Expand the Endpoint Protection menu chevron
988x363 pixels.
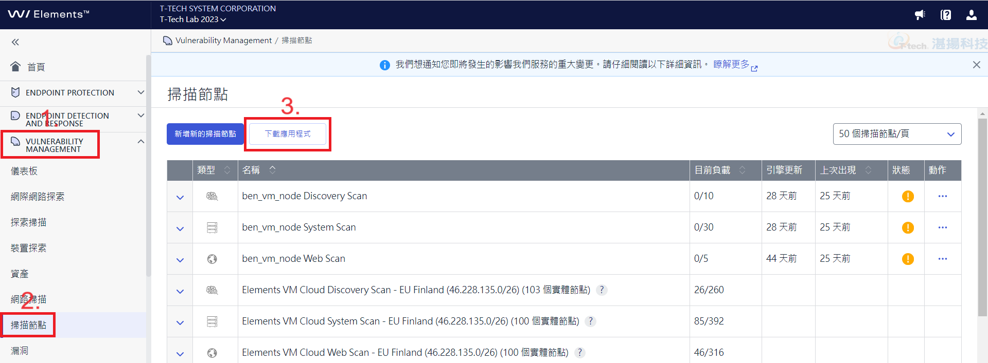141,92
